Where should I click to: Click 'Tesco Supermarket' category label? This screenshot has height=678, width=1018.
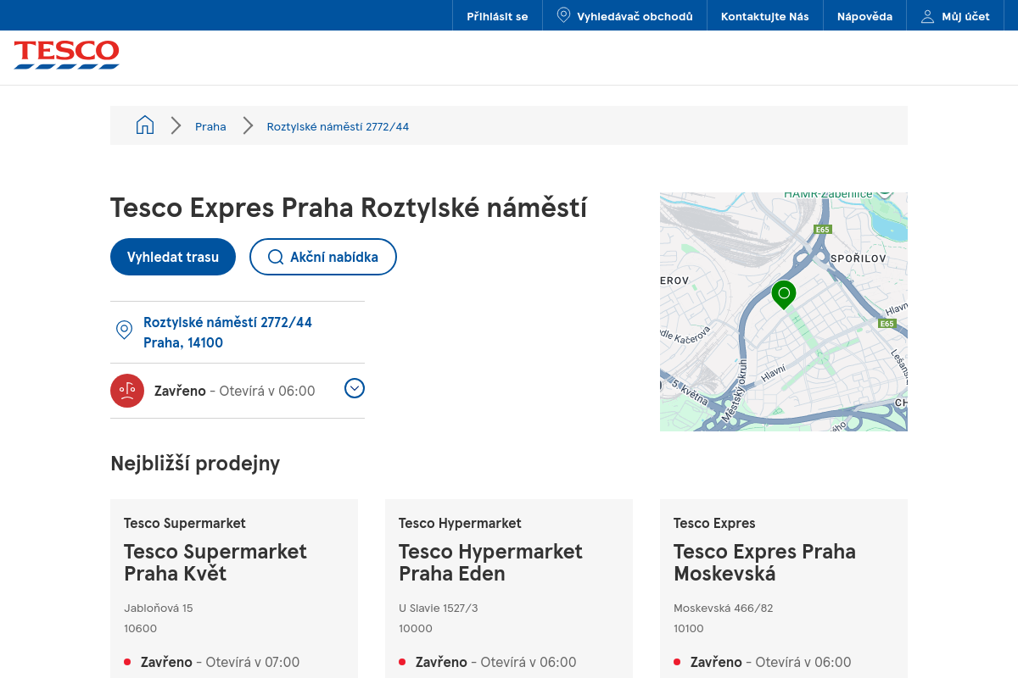coord(185,523)
